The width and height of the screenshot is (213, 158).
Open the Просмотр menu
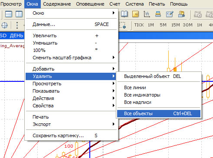coord(11,4)
